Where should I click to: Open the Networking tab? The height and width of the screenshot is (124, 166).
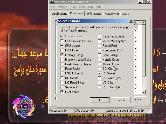coord(112,14)
